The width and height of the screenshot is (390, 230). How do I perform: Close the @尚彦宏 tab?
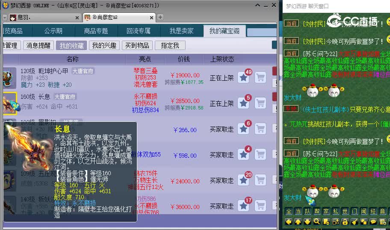pos(151,18)
